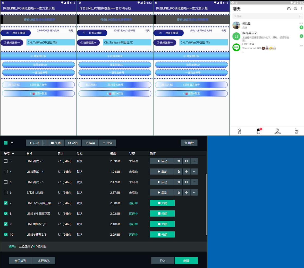Open 选择国家 selector in third emulator
Screen dimensions: 304x268
[165, 43]
